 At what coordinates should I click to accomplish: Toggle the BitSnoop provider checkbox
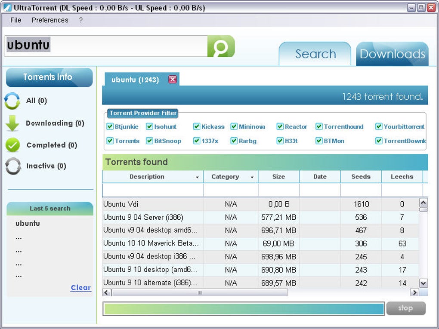[149, 141]
